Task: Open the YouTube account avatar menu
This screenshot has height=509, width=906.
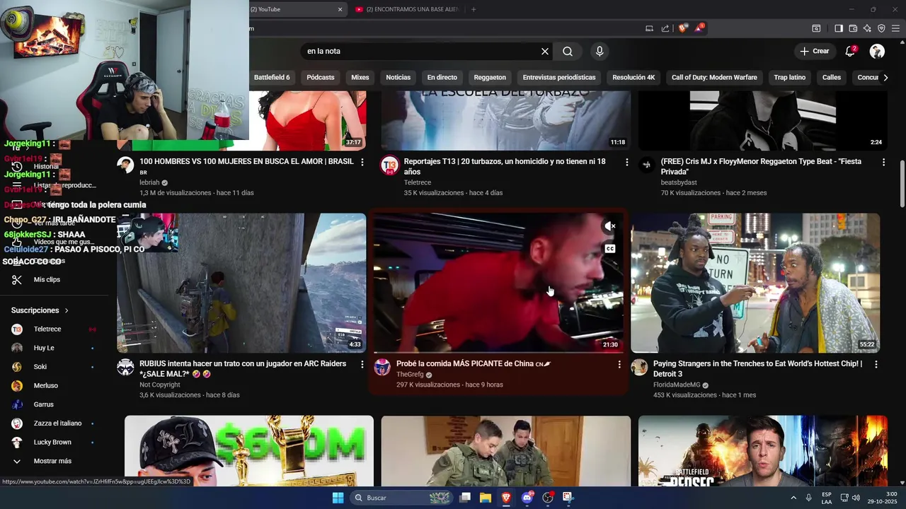Action: click(877, 51)
